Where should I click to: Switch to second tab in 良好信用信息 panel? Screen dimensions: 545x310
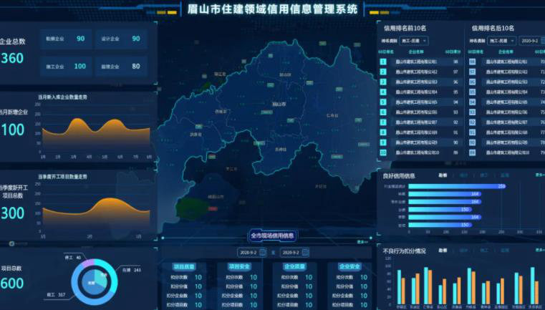pyautogui.click(x=464, y=175)
